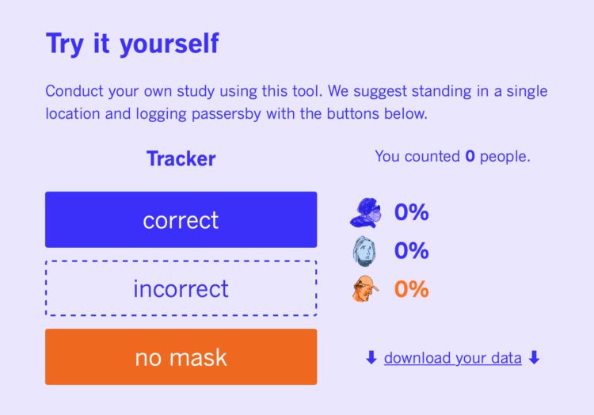Log a passerby with the correct button

(181, 219)
